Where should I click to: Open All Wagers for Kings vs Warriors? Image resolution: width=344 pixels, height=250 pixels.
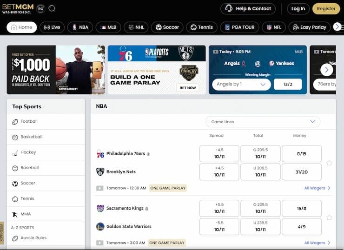317,243
